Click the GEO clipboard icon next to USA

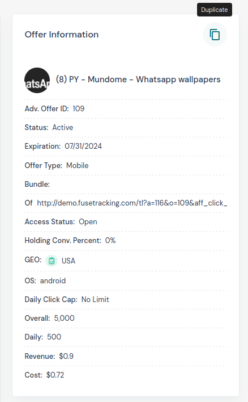(x=52, y=261)
